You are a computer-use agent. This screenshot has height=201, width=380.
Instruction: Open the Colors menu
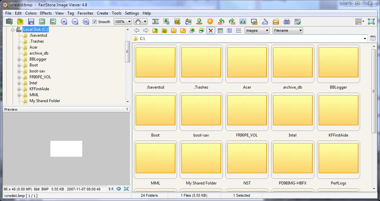pos(31,13)
